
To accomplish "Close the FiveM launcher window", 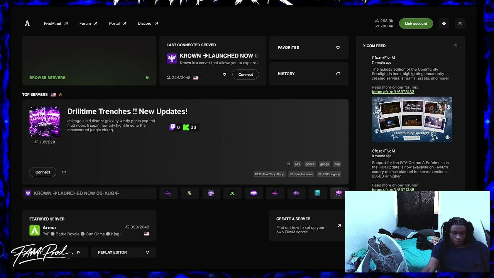I will (x=460, y=24).
